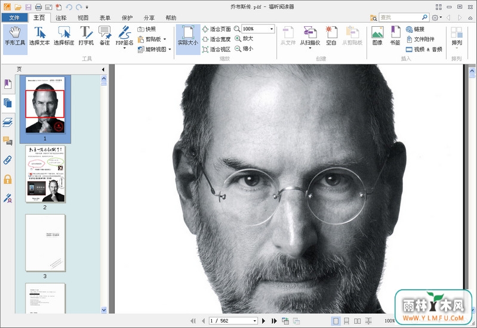The image size is (477, 328).
Task: Open the Layers side panel
Action: [8, 122]
